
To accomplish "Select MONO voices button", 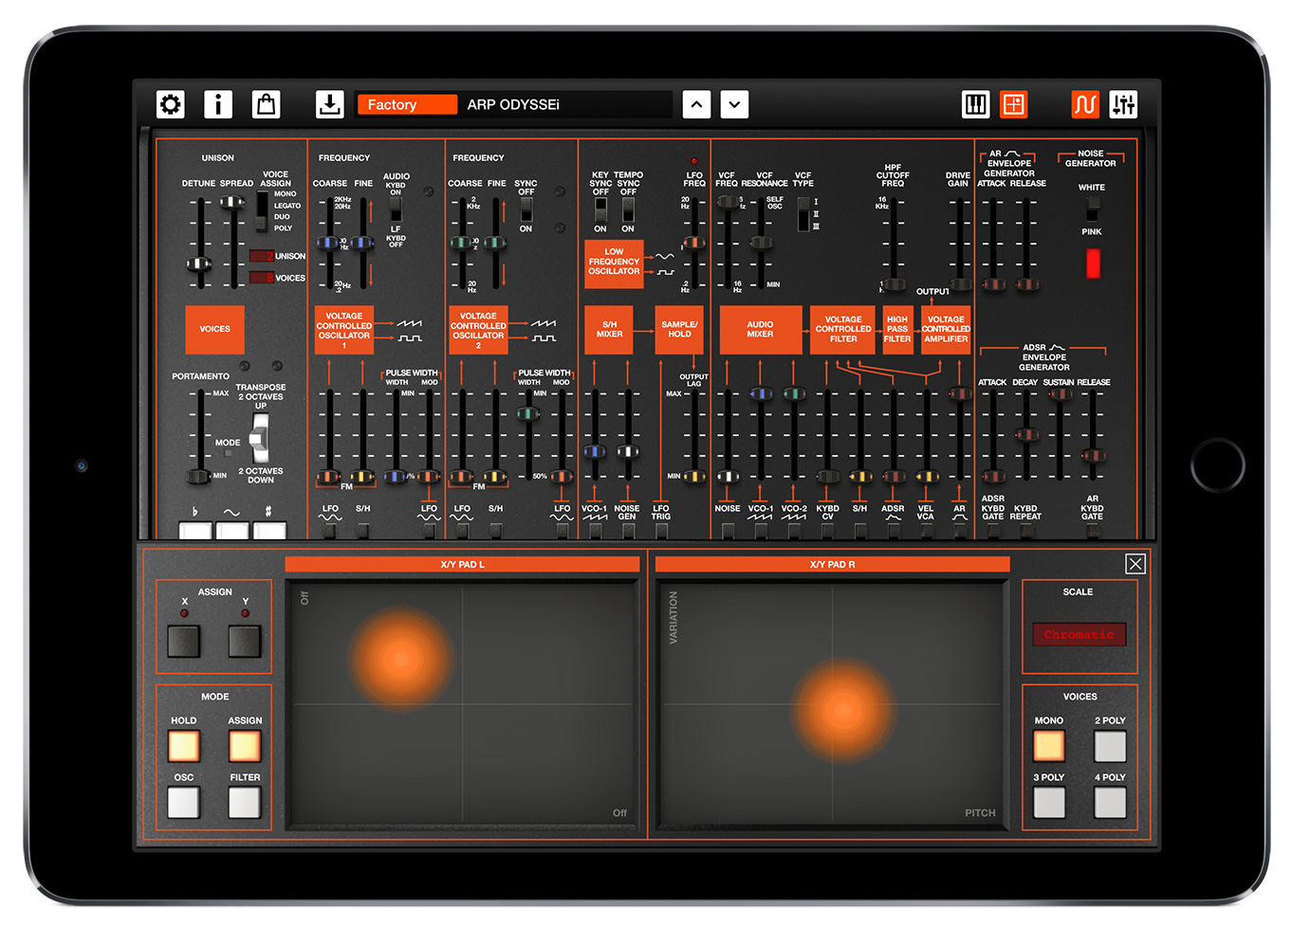I will click(x=1049, y=746).
